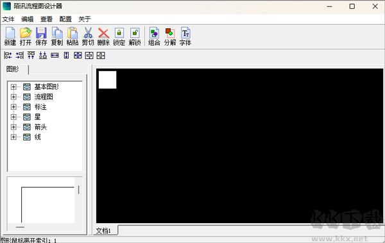This screenshot has width=385, height=243.
Task: Center shapes vertically with the spacing icon
Action: point(89,55)
